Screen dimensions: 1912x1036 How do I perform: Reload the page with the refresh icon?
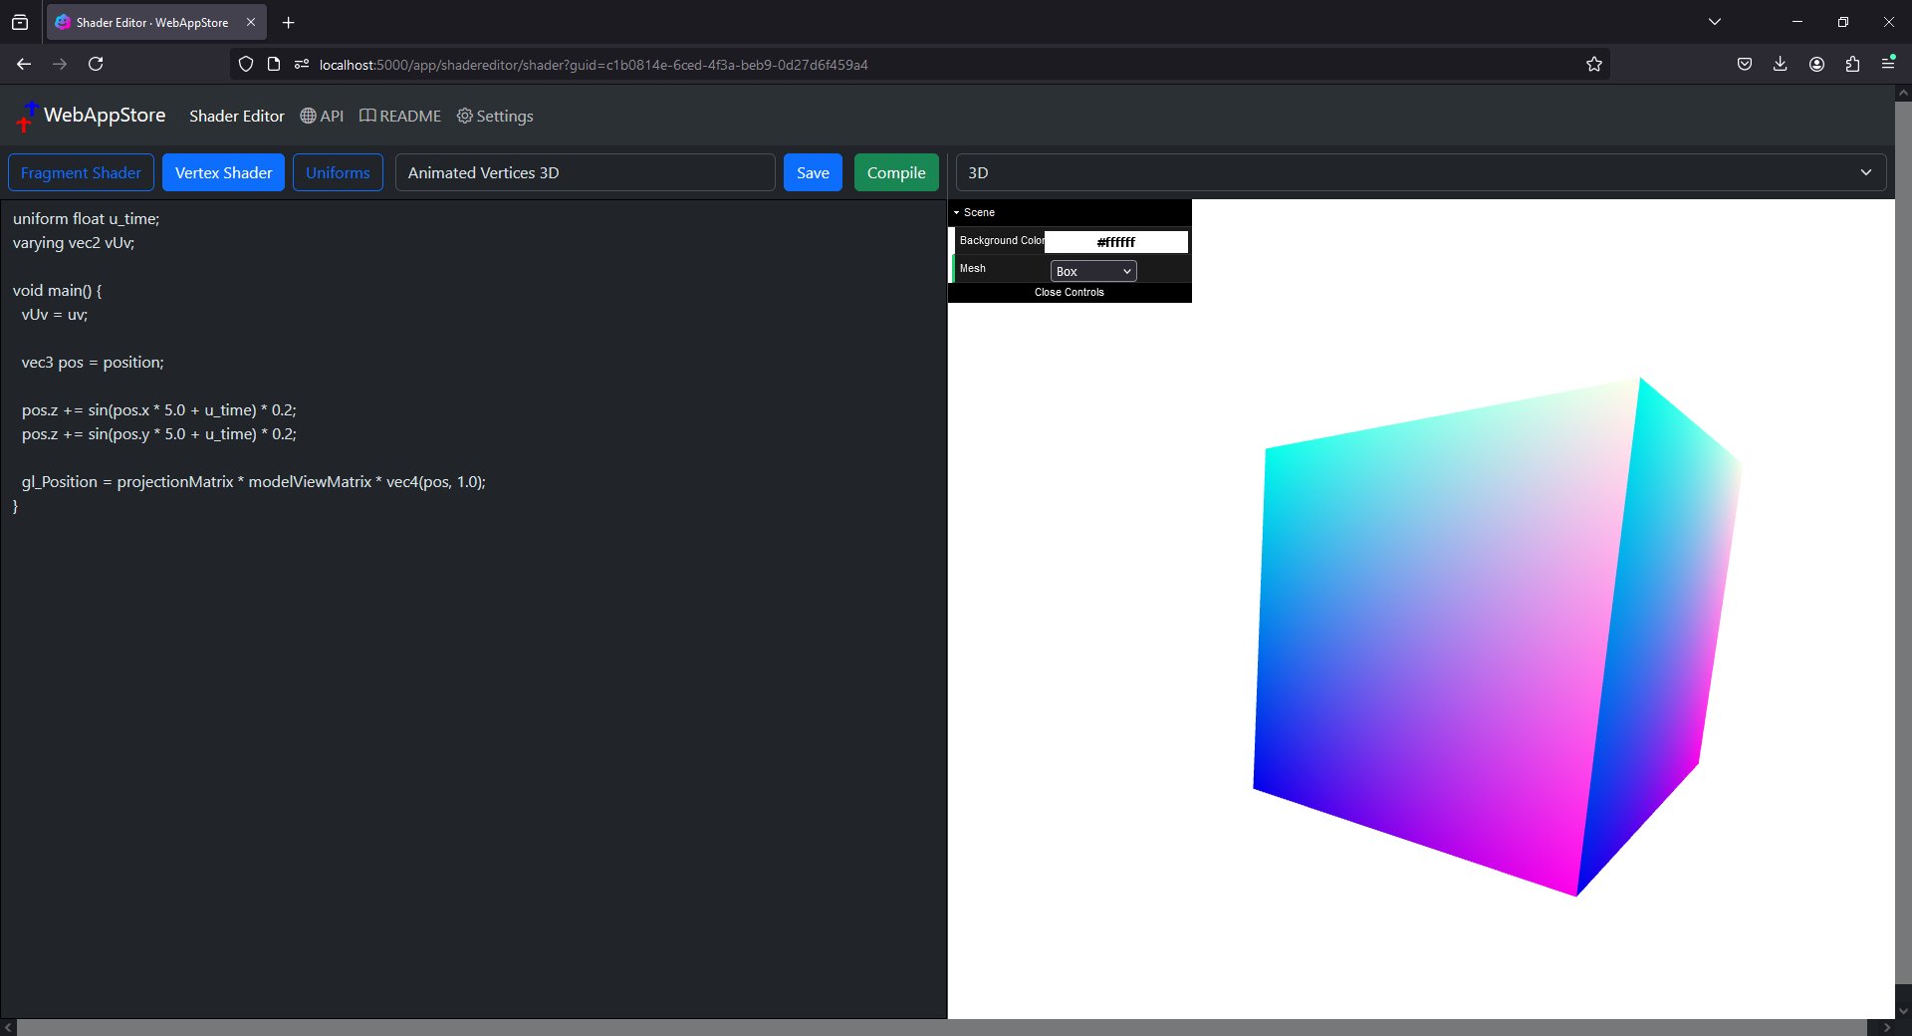96,64
